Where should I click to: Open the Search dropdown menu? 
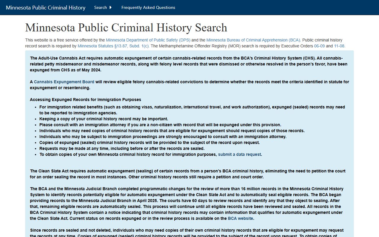pyautogui.click(x=103, y=7)
